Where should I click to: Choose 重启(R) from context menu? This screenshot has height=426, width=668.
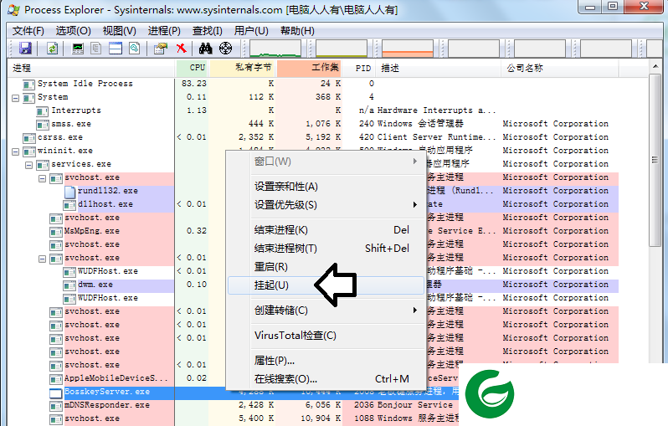(x=326, y=267)
